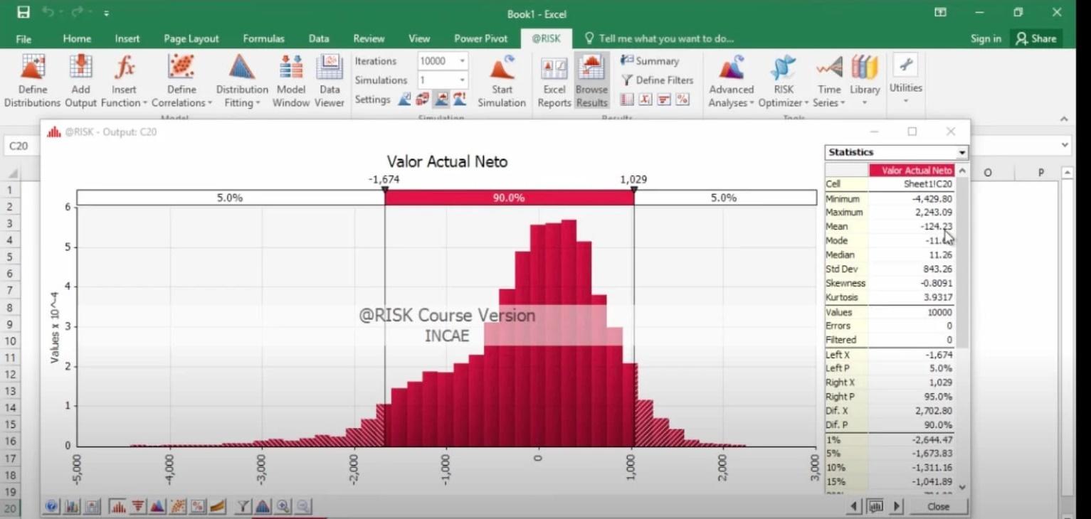Screen dimensions: 1091x519
Task: Expand the Simulations count dropdown
Action: pos(462,80)
